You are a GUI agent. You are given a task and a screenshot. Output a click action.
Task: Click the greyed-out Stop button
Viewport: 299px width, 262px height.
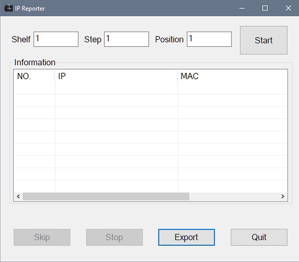(114, 237)
